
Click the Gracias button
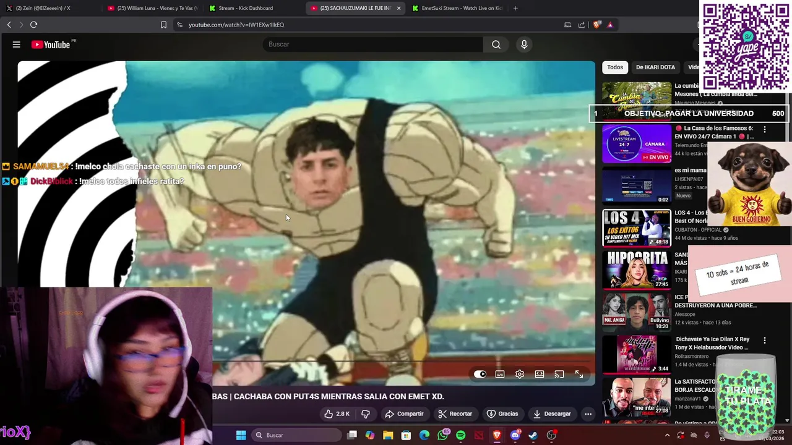(x=502, y=413)
